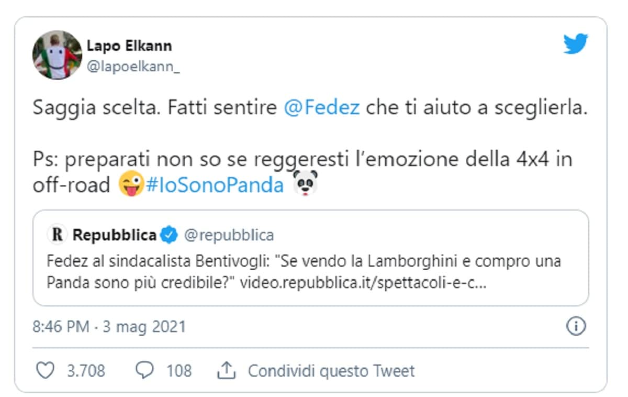Click the 3.708 likes count

[86, 371]
